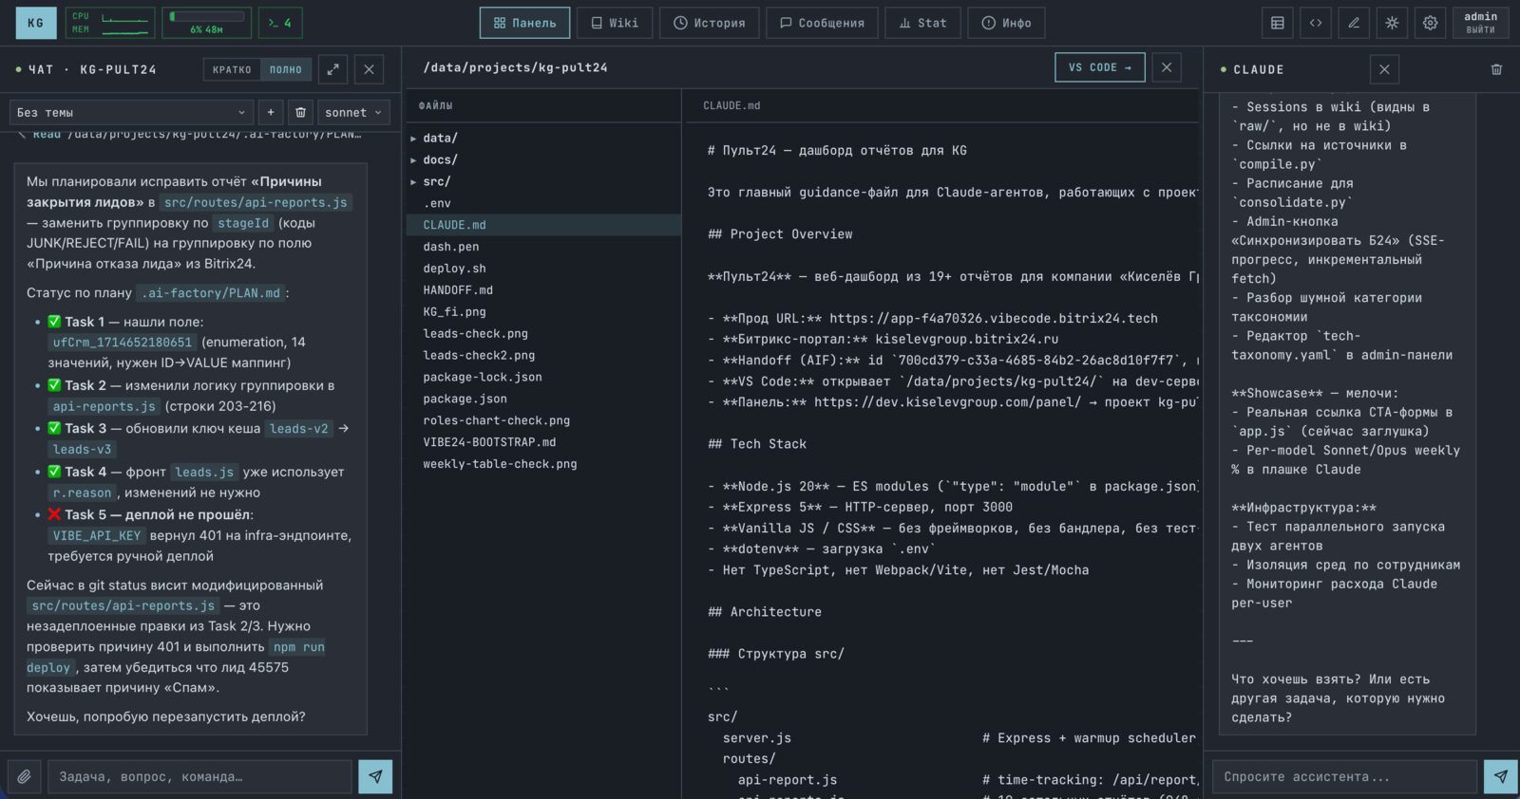
Task: Close the Claude assistant panel
Action: pos(1384,69)
